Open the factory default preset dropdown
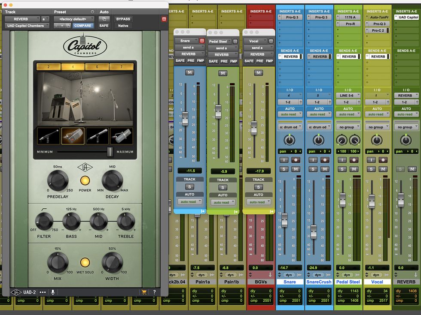This screenshot has height=315, width=421. click(x=74, y=19)
